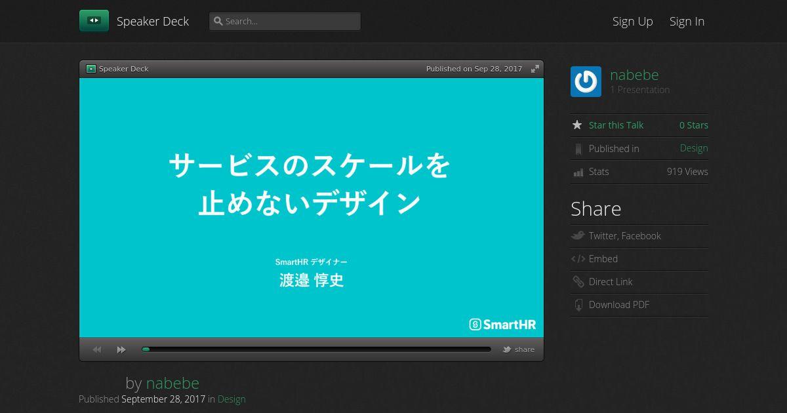Open nabebe's avatar image
This screenshot has width=787, height=413.
pos(586,82)
